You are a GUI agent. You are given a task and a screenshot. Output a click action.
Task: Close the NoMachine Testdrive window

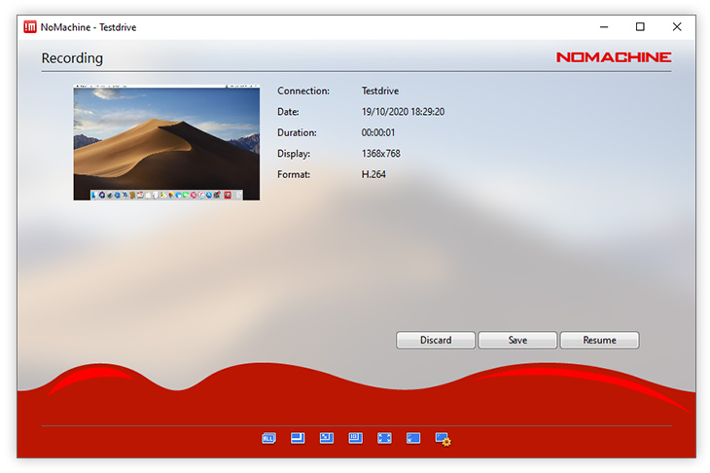pos(677,27)
